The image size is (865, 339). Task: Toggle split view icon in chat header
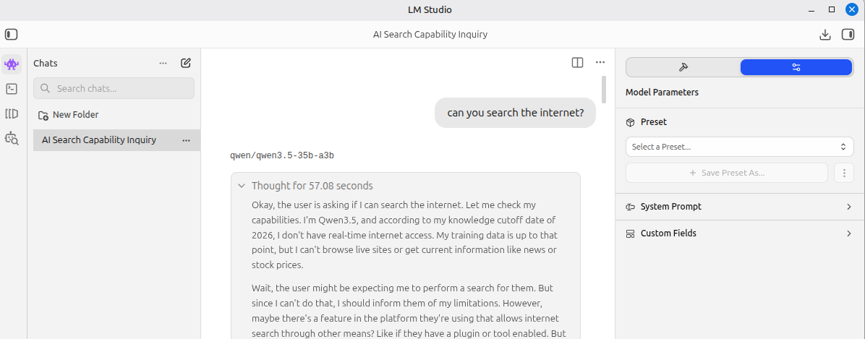[577, 62]
